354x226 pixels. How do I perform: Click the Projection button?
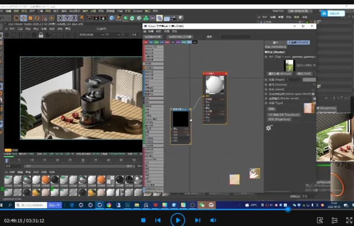coord(279,120)
